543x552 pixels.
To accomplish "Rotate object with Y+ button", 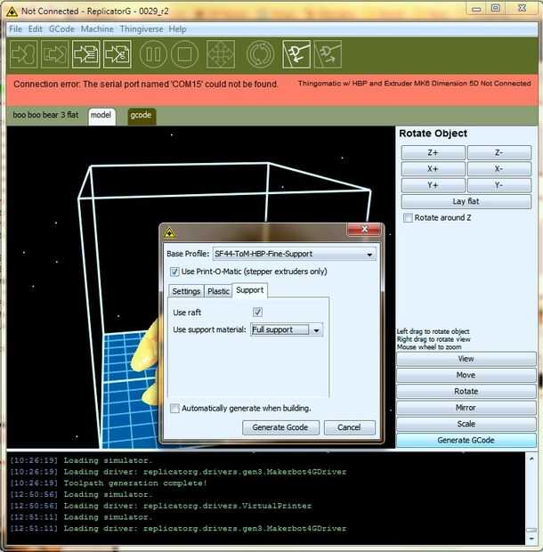I will click(x=433, y=185).
